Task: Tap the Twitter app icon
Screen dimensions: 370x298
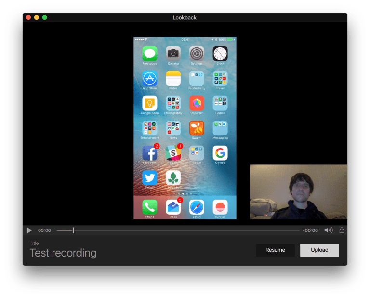Action: pos(150,178)
